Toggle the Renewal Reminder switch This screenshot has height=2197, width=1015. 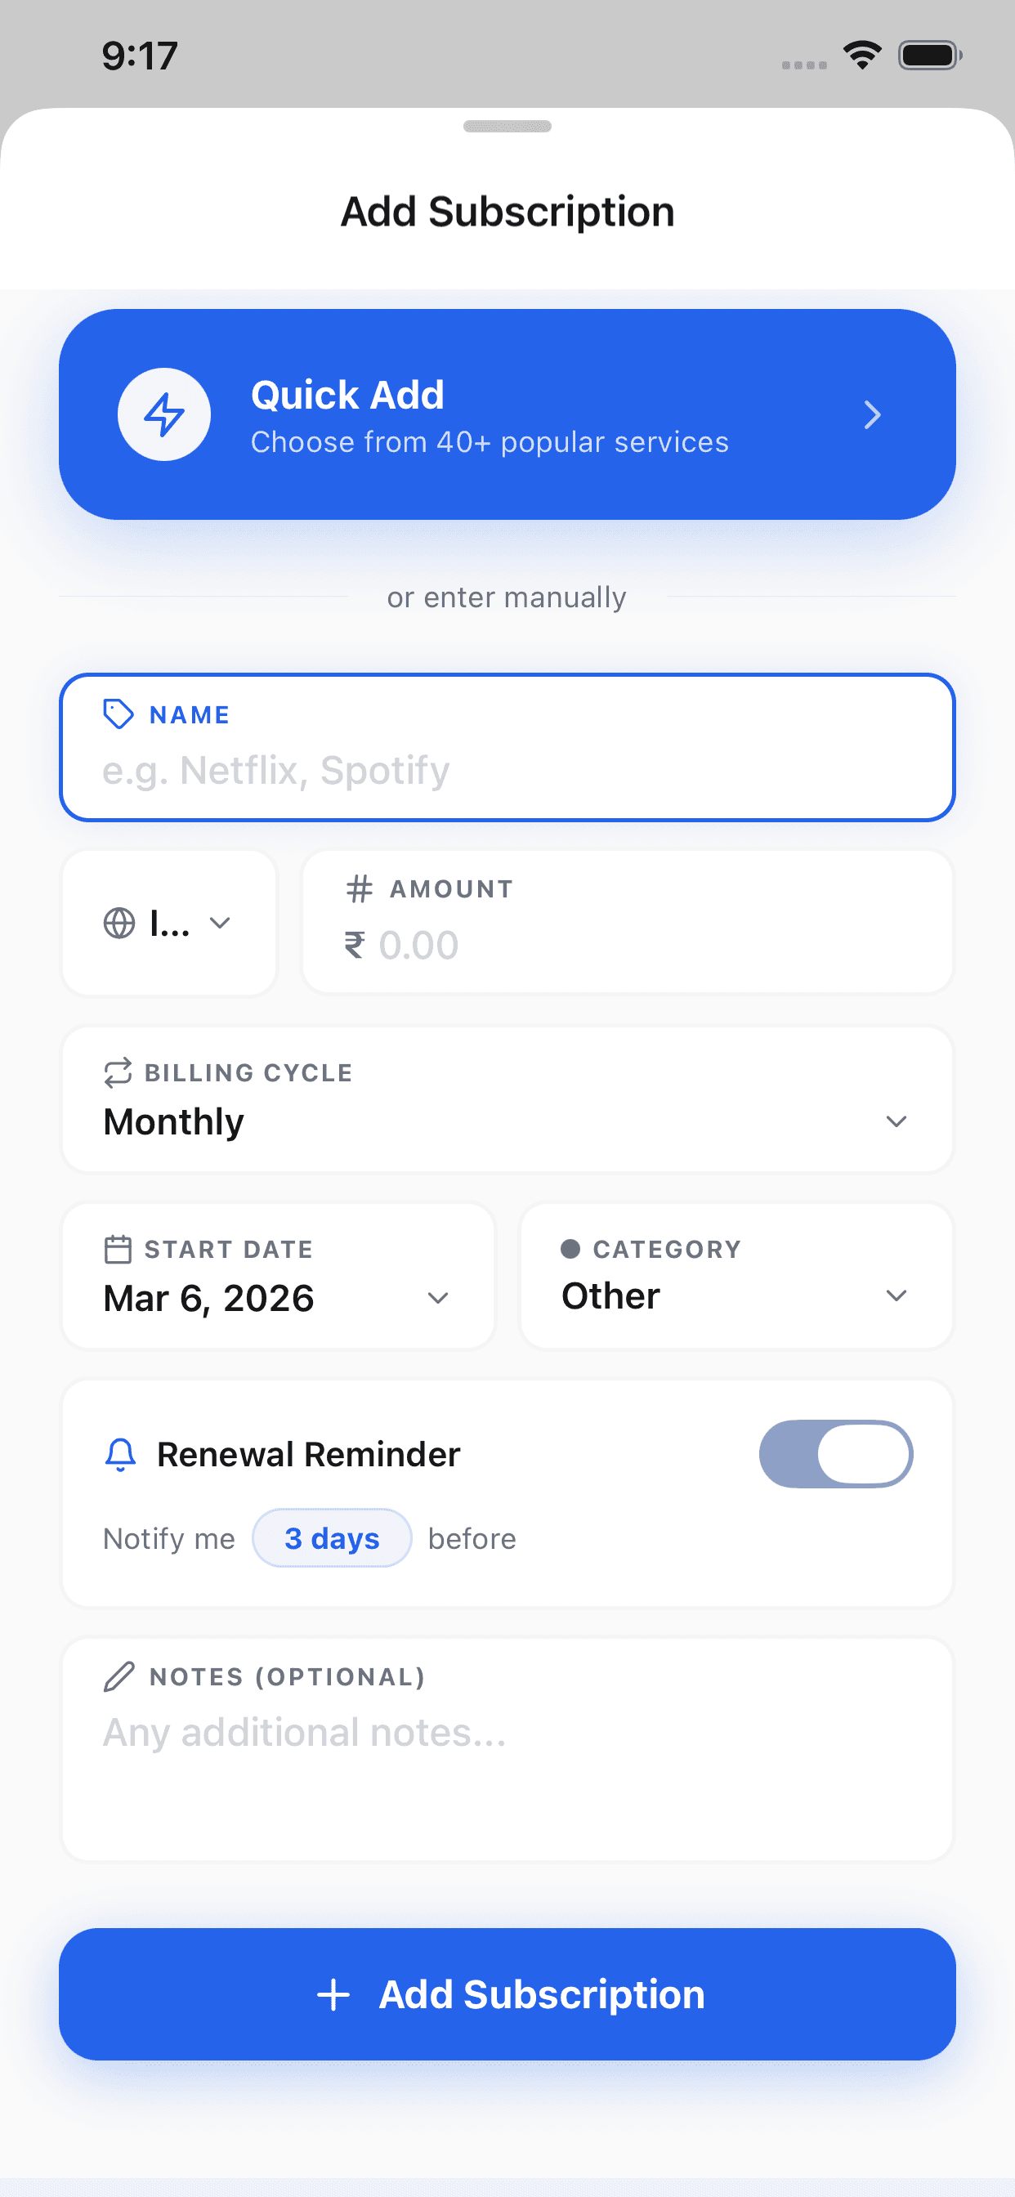835,1453
